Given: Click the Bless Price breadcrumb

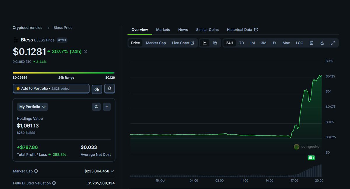Looking at the screenshot, I should point(63,28).
